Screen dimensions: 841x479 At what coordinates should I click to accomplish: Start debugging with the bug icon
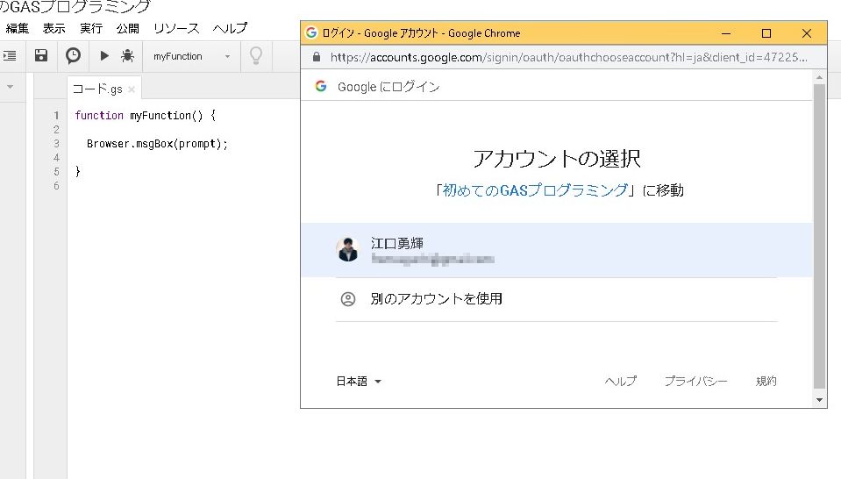pos(127,55)
